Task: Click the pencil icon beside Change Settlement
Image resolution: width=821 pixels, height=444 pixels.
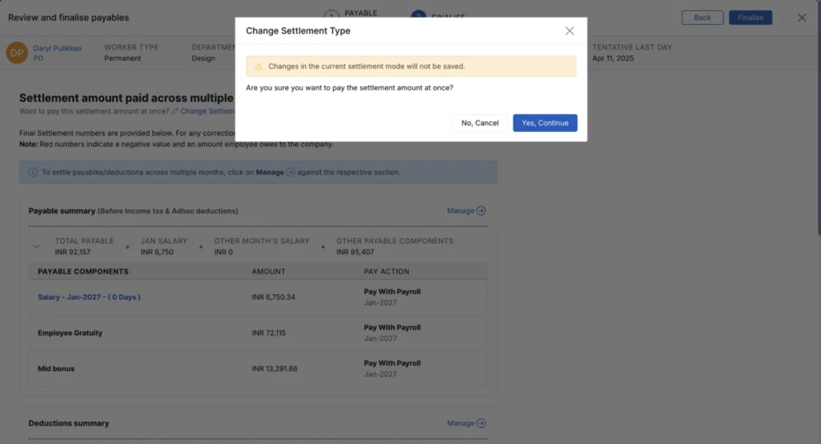Action: [175, 112]
